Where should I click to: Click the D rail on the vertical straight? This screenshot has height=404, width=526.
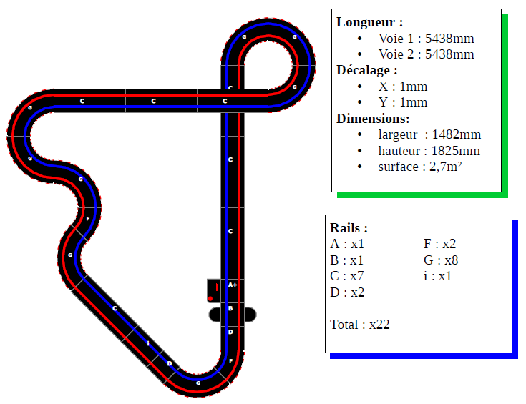click(230, 332)
